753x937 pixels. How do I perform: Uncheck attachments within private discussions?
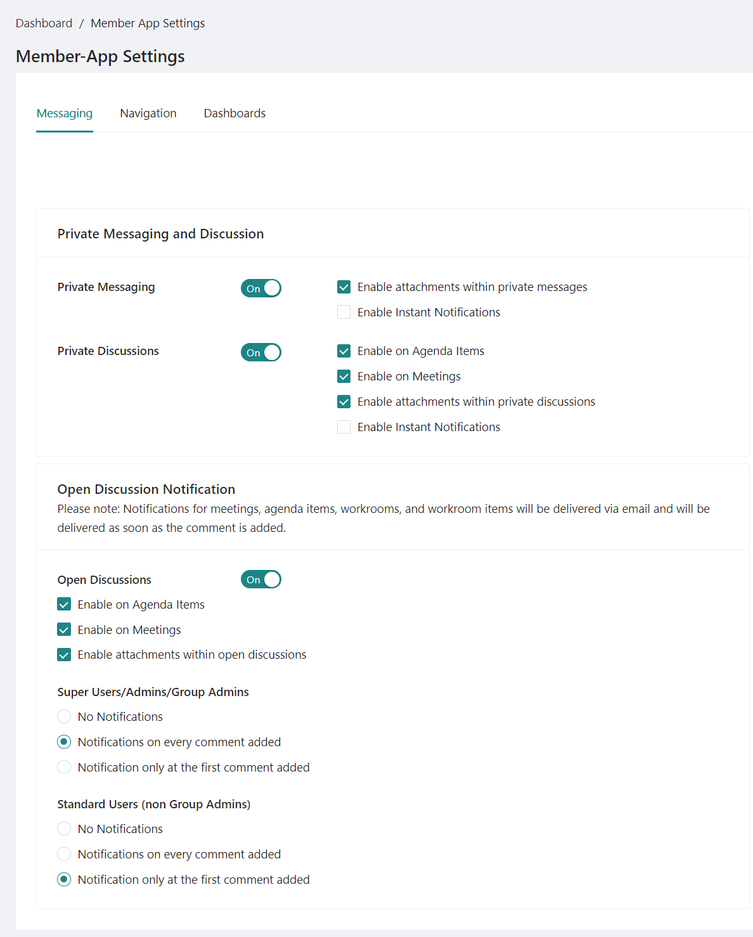pos(344,401)
